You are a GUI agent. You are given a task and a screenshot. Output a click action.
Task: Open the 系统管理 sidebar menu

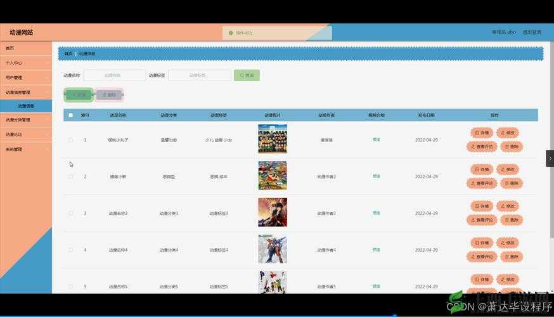(26, 150)
